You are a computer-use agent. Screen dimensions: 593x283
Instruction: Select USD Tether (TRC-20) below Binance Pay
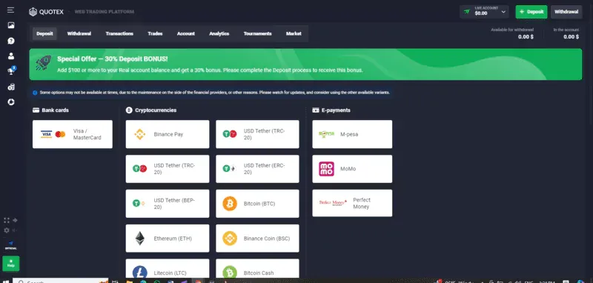click(x=168, y=169)
